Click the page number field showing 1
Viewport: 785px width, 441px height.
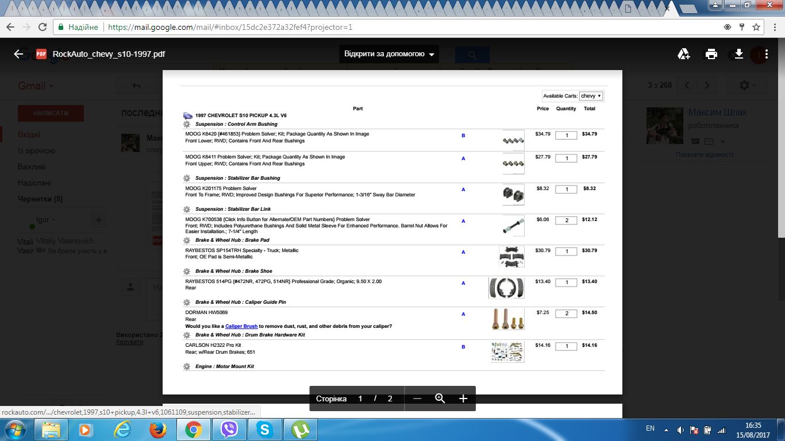(x=360, y=399)
